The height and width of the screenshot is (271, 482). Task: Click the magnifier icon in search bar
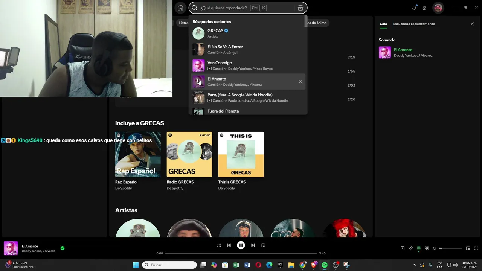pyautogui.click(x=195, y=8)
